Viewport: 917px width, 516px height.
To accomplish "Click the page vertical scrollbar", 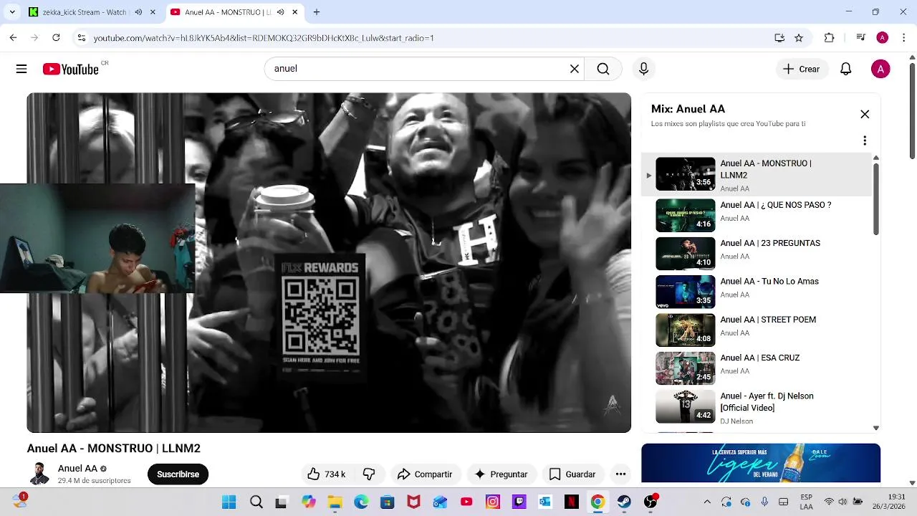I will coord(912,111).
